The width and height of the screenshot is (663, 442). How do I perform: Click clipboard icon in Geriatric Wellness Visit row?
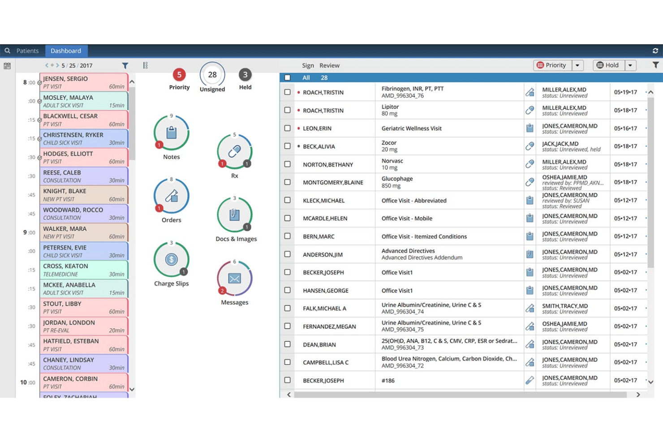(x=530, y=128)
